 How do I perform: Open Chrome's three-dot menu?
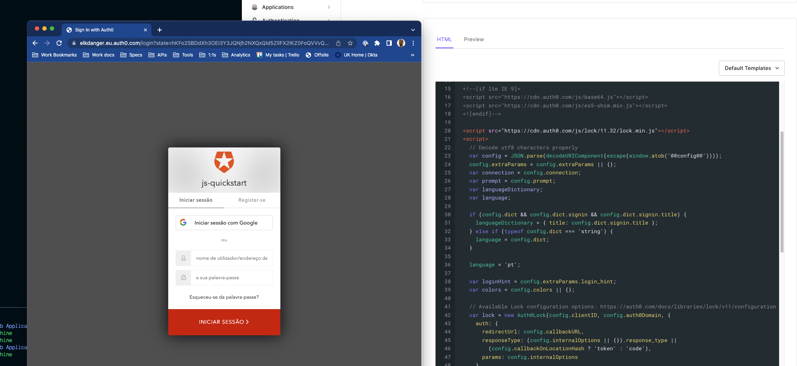click(x=413, y=43)
